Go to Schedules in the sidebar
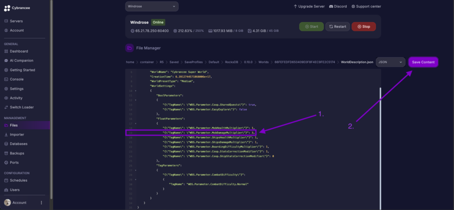Screen dimensions: 454x210 tap(18, 180)
